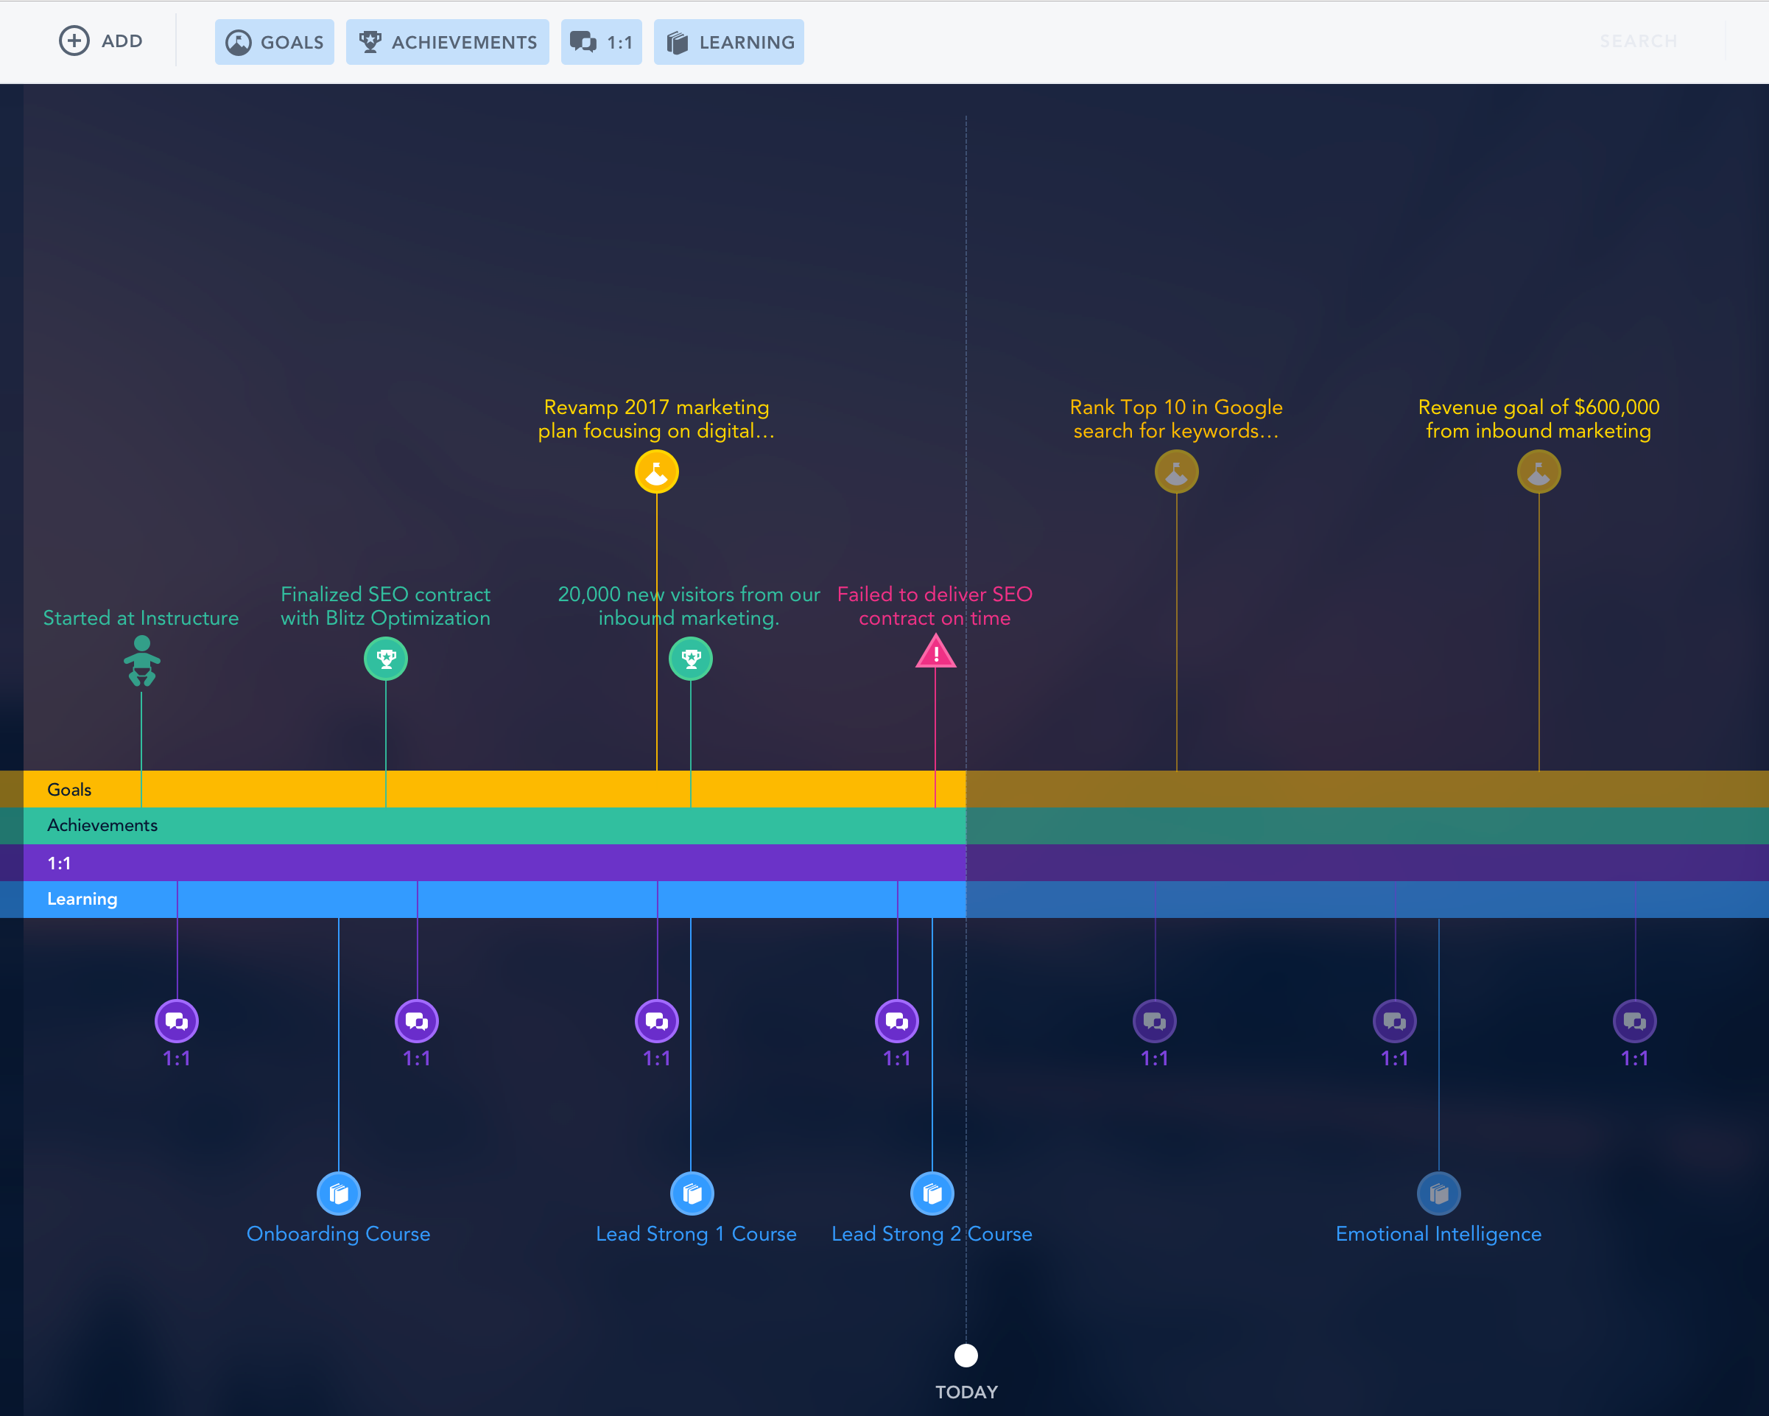Click the Started at Instructure baby icon
Image resolution: width=1769 pixels, height=1416 pixels.
(141, 661)
